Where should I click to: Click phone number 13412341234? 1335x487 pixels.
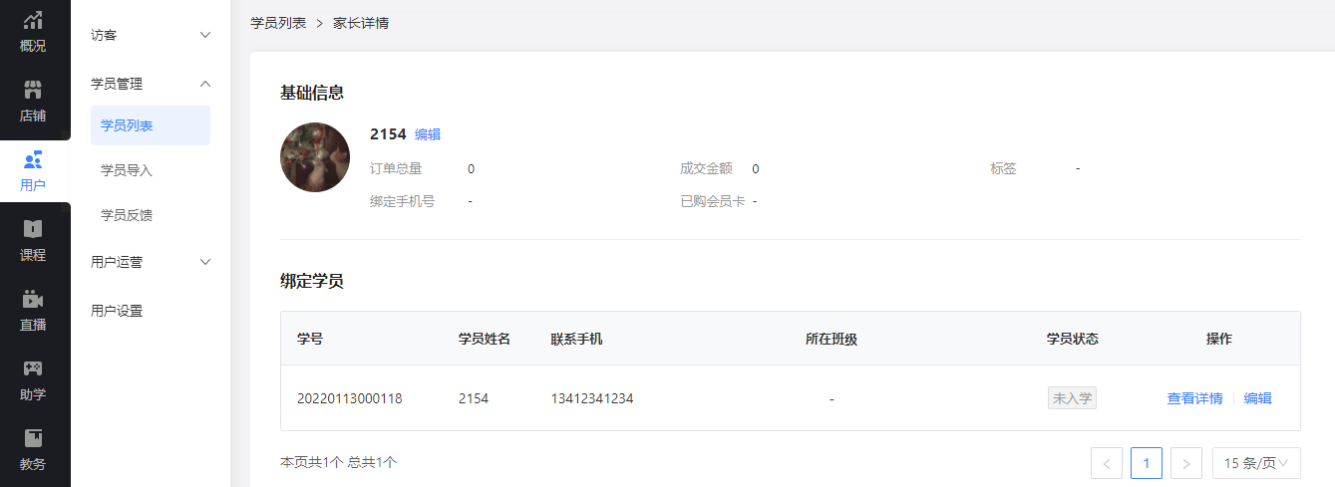592,398
